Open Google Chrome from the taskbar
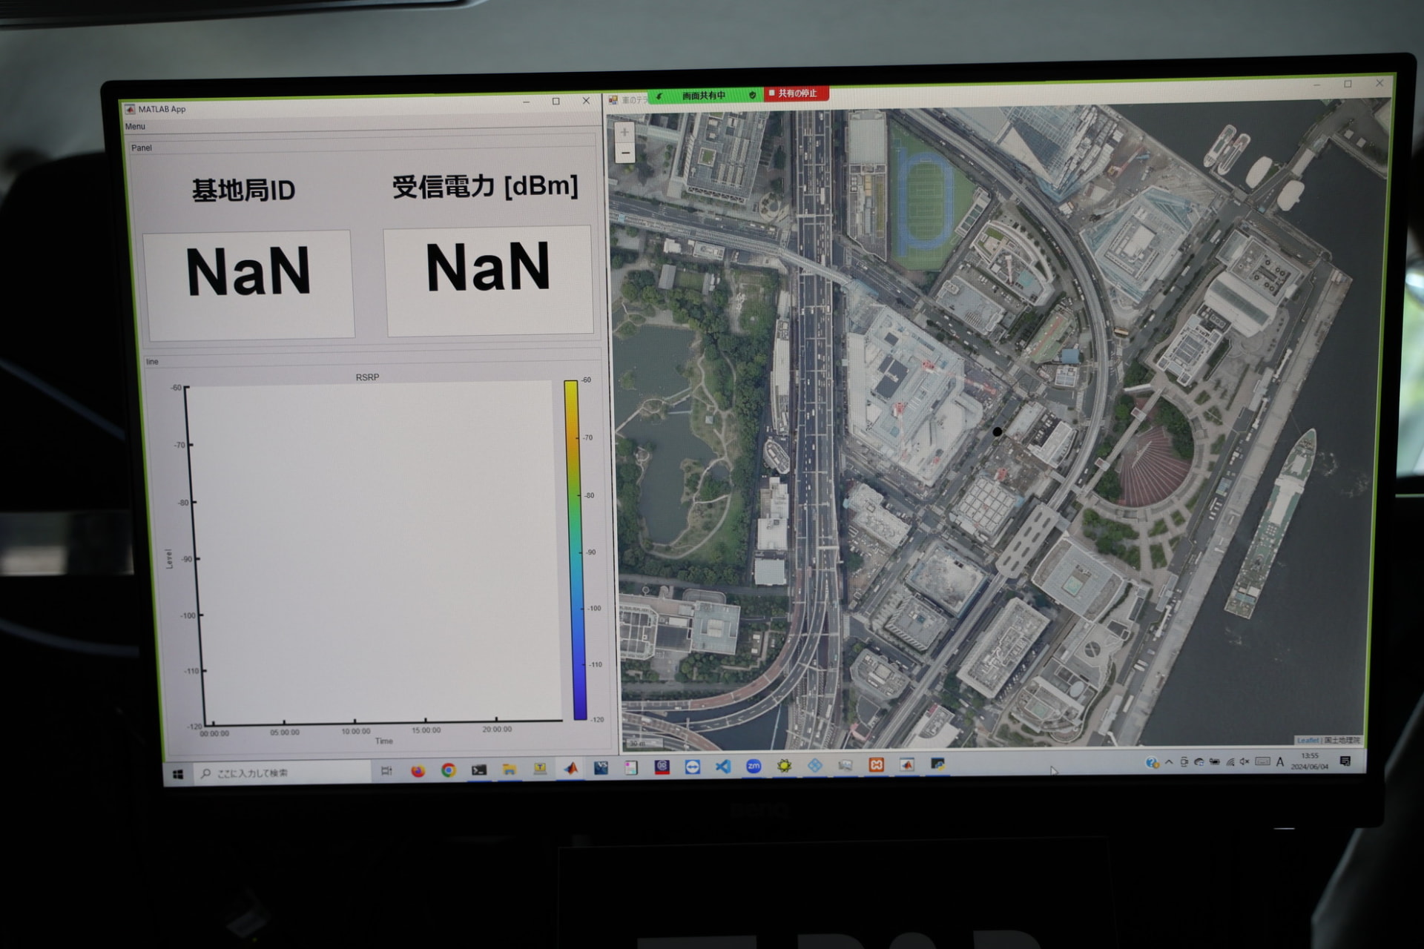1424x949 pixels. pos(449,770)
